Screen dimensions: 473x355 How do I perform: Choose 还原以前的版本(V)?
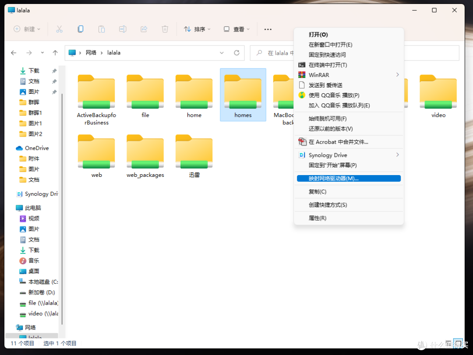[x=349, y=129]
